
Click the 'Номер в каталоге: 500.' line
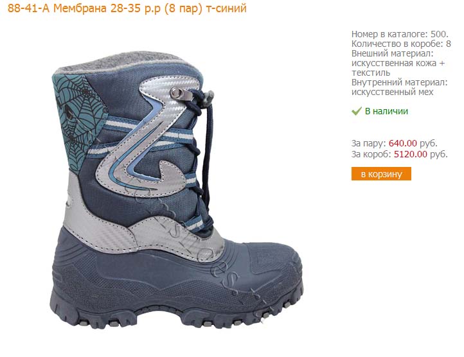pos(400,34)
